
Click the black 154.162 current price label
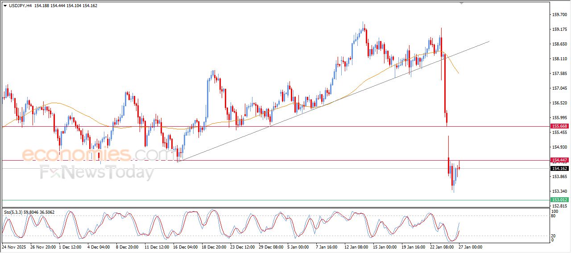[x=559, y=168]
